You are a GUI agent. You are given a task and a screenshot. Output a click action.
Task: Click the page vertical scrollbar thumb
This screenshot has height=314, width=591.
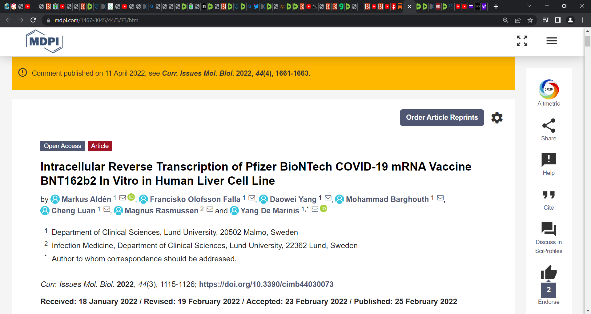click(588, 41)
